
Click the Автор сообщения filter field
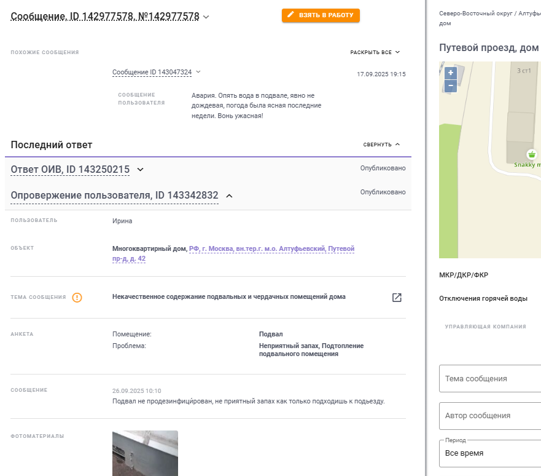click(x=490, y=416)
